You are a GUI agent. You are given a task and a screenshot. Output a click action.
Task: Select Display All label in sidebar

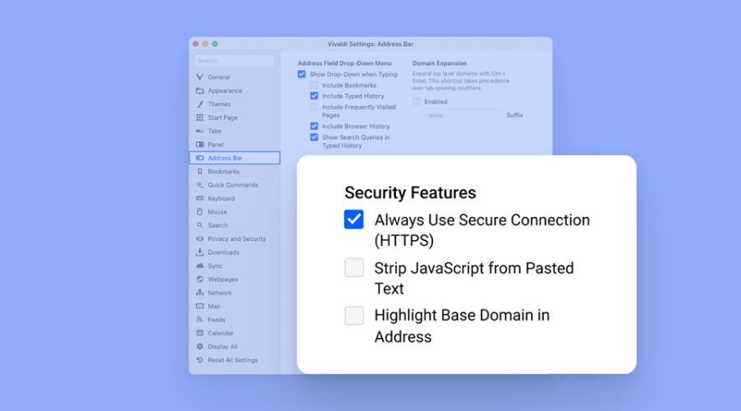(x=222, y=346)
